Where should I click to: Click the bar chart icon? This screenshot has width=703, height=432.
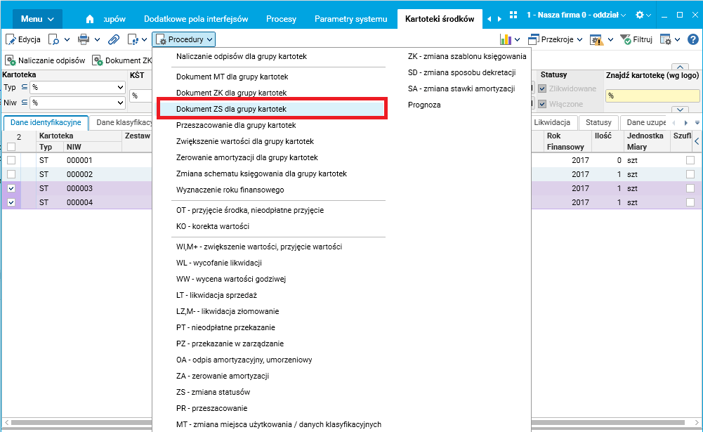click(x=506, y=39)
